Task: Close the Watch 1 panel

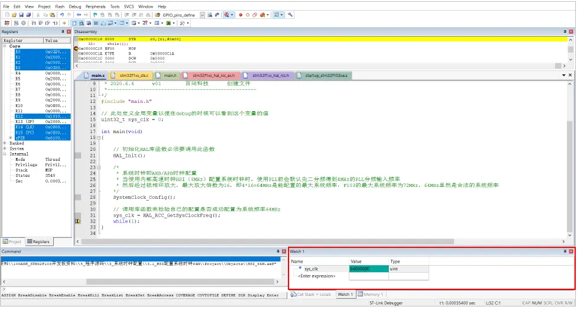Action: (571, 251)
